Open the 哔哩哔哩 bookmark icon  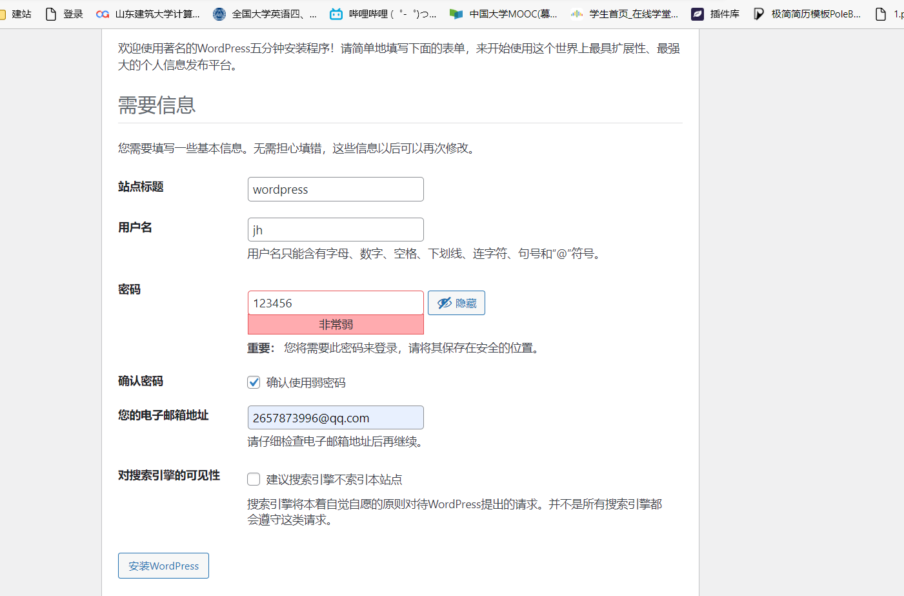[x=336, y=14]
